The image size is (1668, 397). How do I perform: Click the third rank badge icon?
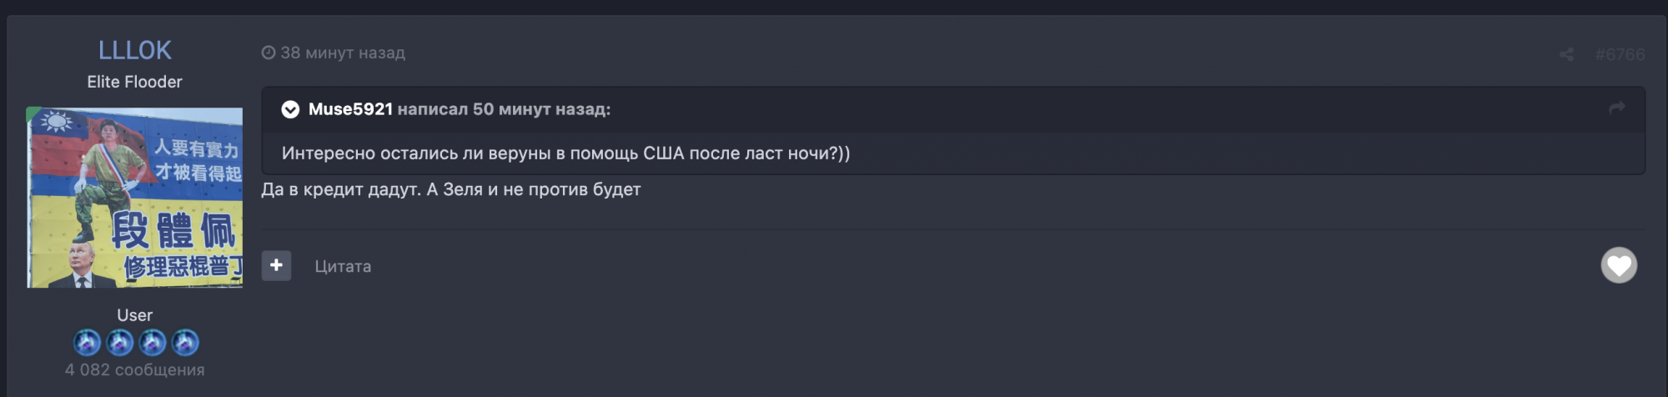click(x=152, y=342)
